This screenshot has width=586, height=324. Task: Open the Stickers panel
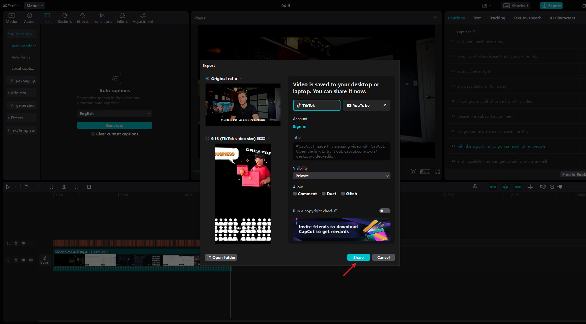pyautogui.click(x=65, y=18)
